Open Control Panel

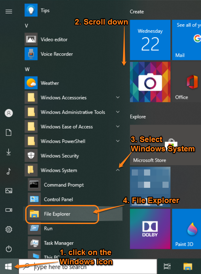tap(73, 199)
